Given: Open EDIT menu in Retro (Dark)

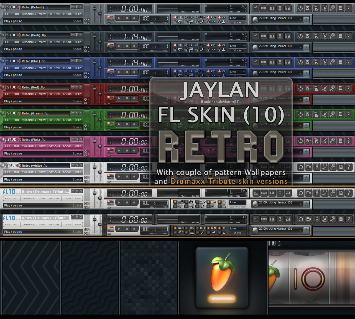Looking at the screenshot, I should click(x=16, y=42).
